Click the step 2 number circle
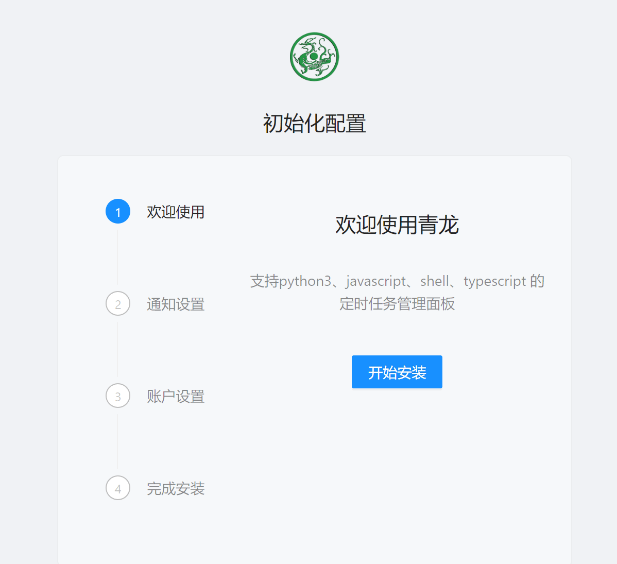Image resolution: width=617 pixels, height=564 pixels. click(118, 303)
